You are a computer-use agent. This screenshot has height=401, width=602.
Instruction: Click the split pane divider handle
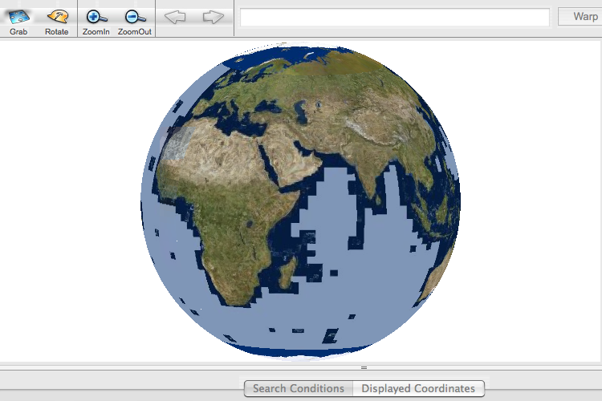pos(364,367)
